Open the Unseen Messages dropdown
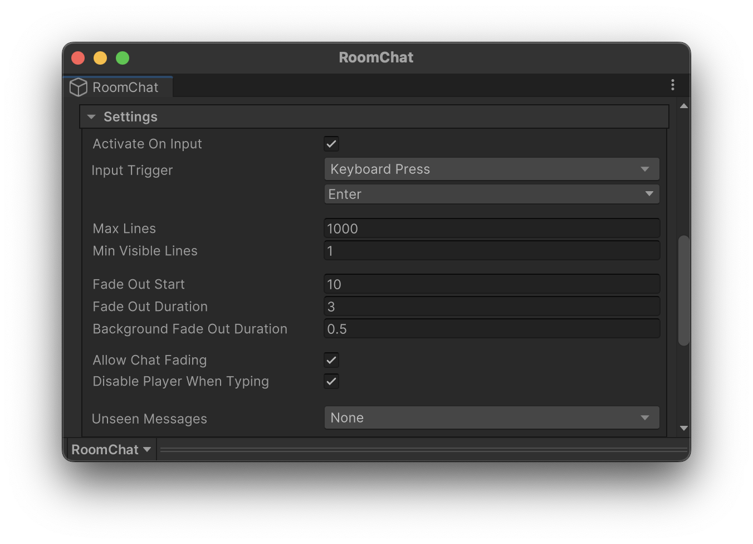753x544 pixels. coord(491,417)
